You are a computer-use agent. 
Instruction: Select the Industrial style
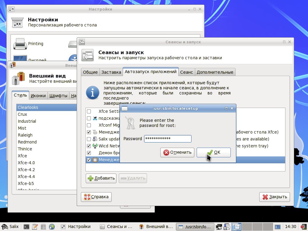point(47,121)
